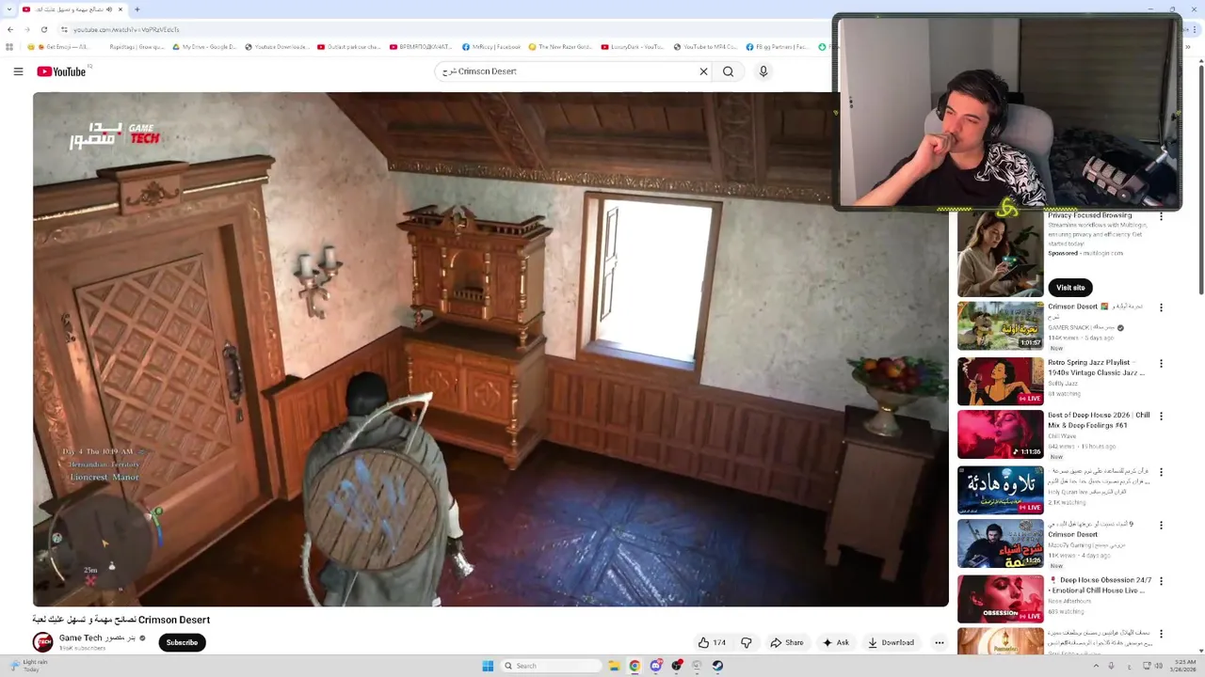Open more actions under the video
The image size is (1205, 677).
[939, 642]
